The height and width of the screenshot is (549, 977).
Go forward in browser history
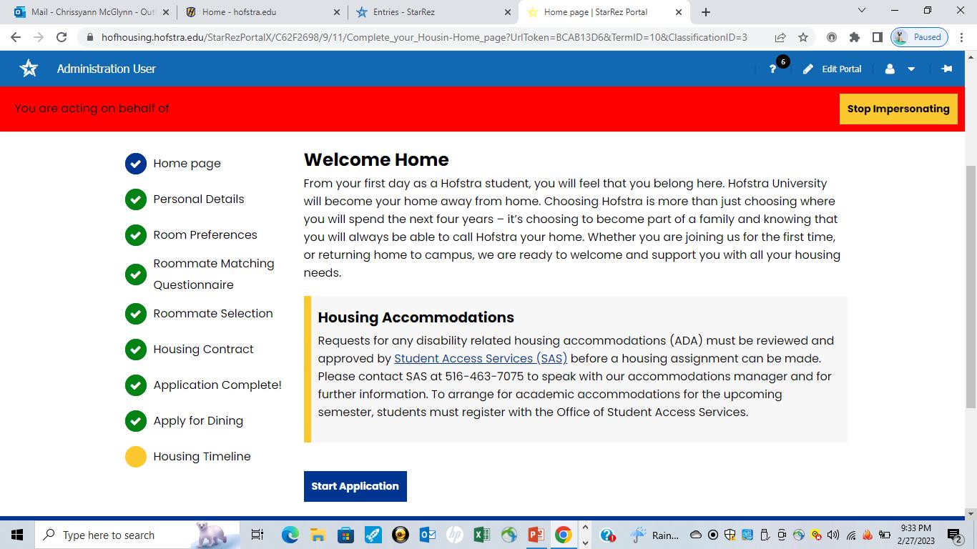[39, 37]
